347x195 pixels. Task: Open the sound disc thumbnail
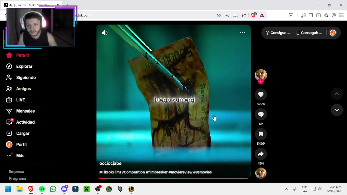point(261,173)
